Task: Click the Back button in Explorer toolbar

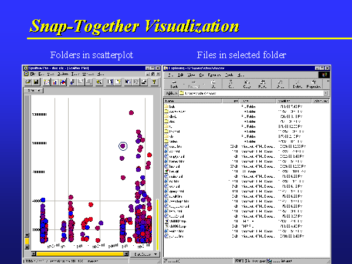Action: click(174, 84)
